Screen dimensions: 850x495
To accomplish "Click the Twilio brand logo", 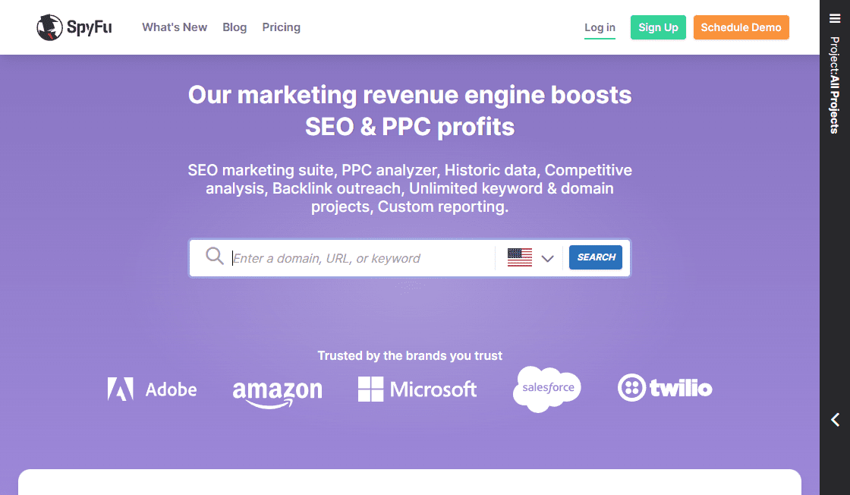I will point(664,388).
